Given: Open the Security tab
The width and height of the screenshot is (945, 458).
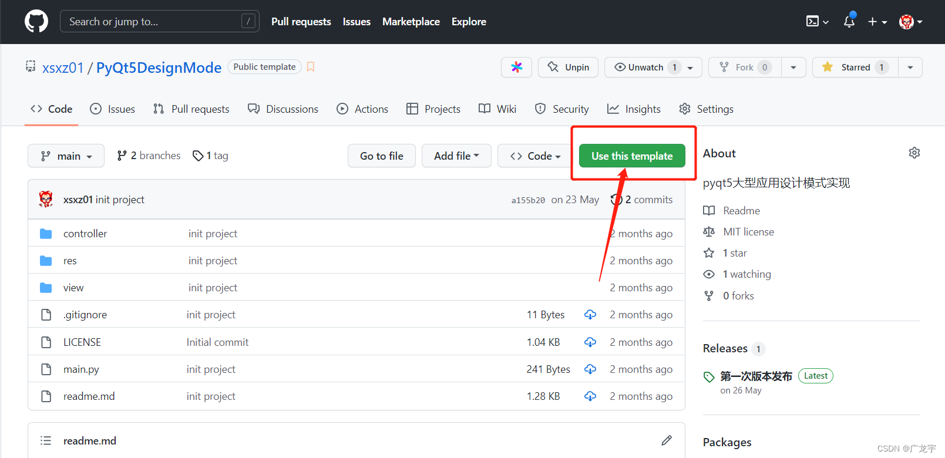Looking at the screenshot, I should click(x=562, y=109).
